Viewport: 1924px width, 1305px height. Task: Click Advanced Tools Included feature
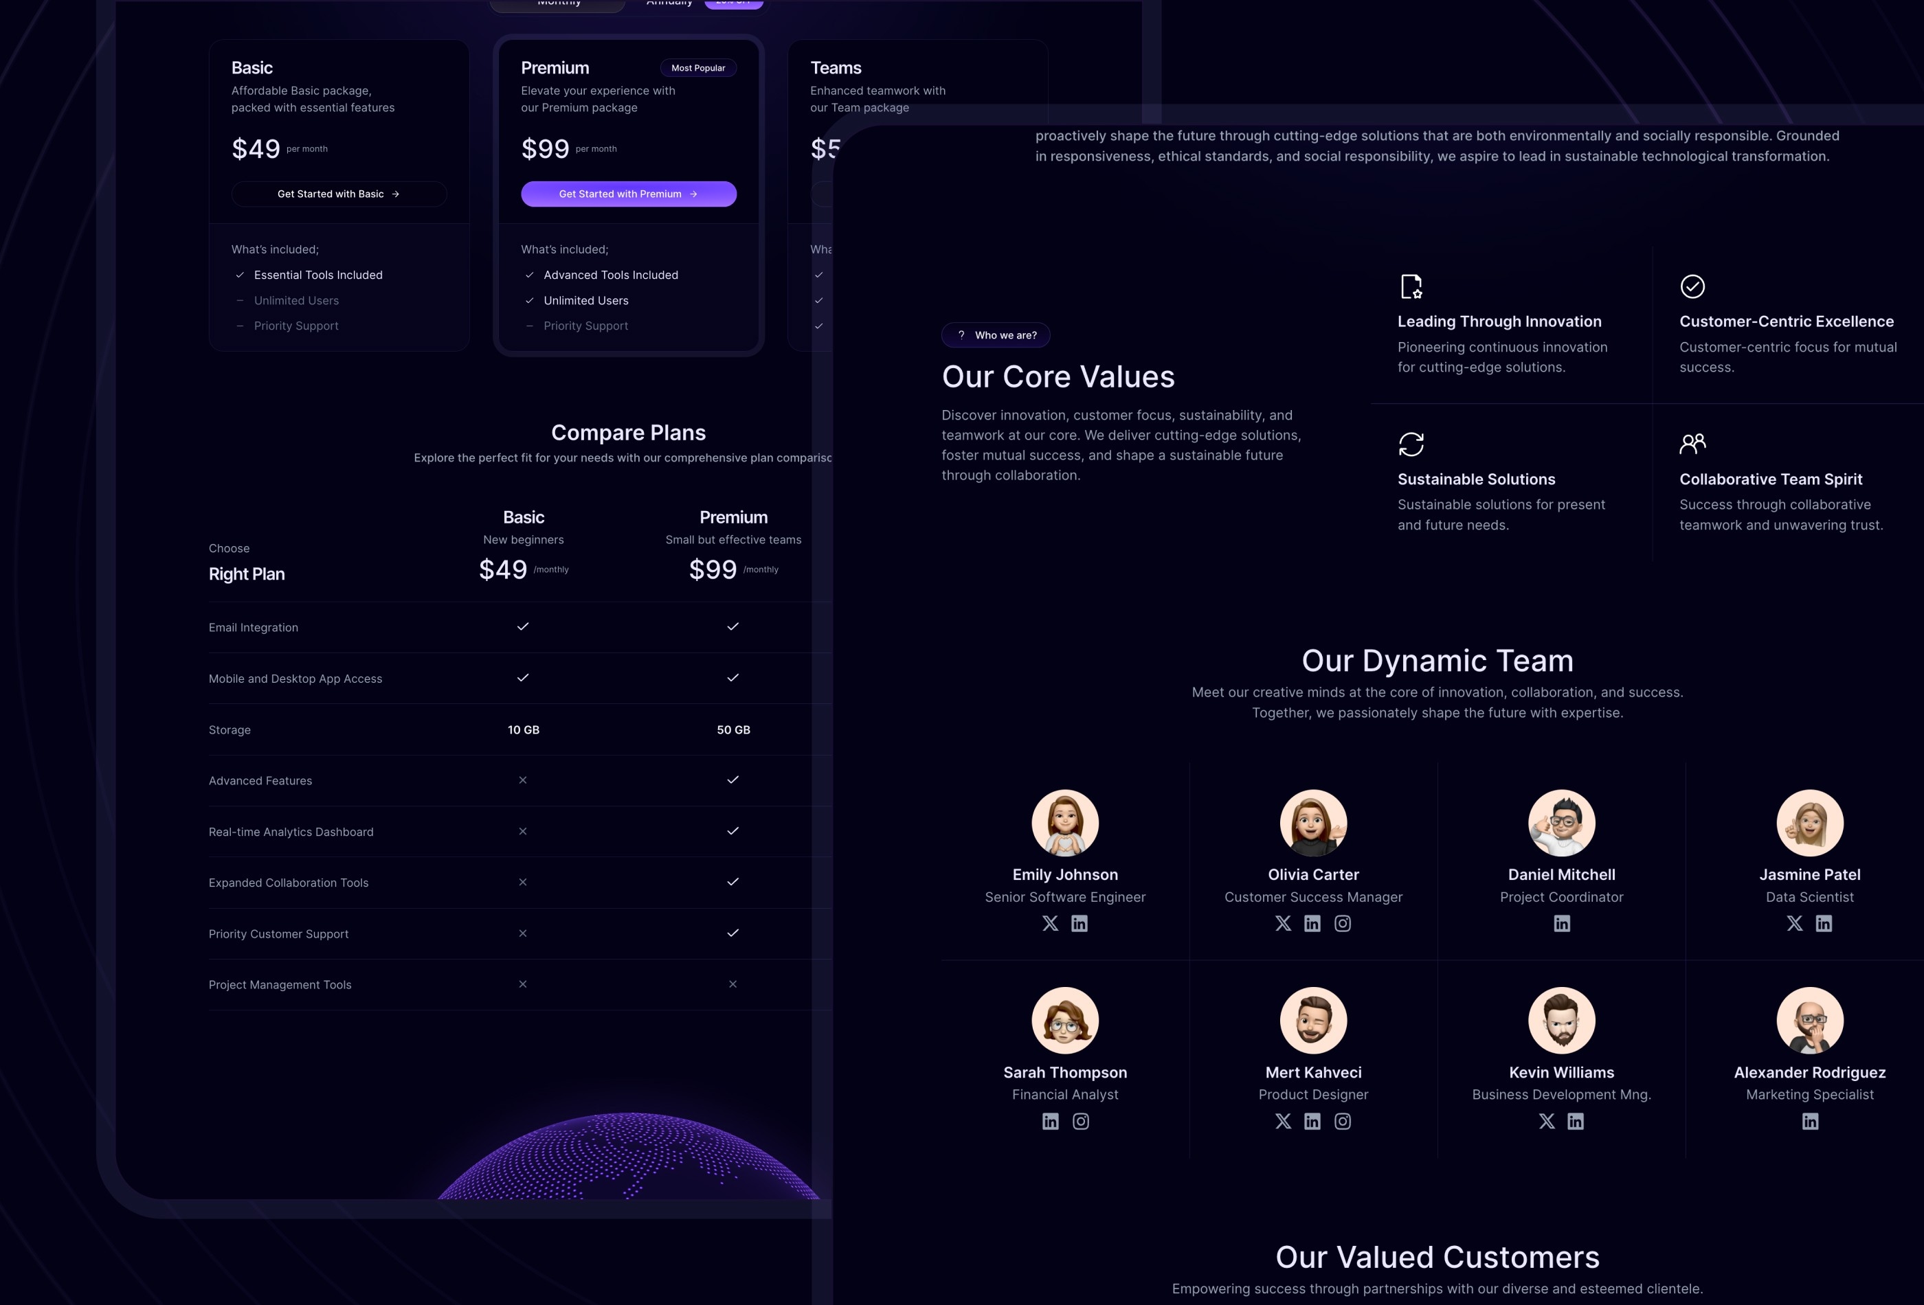pos(611,275)
